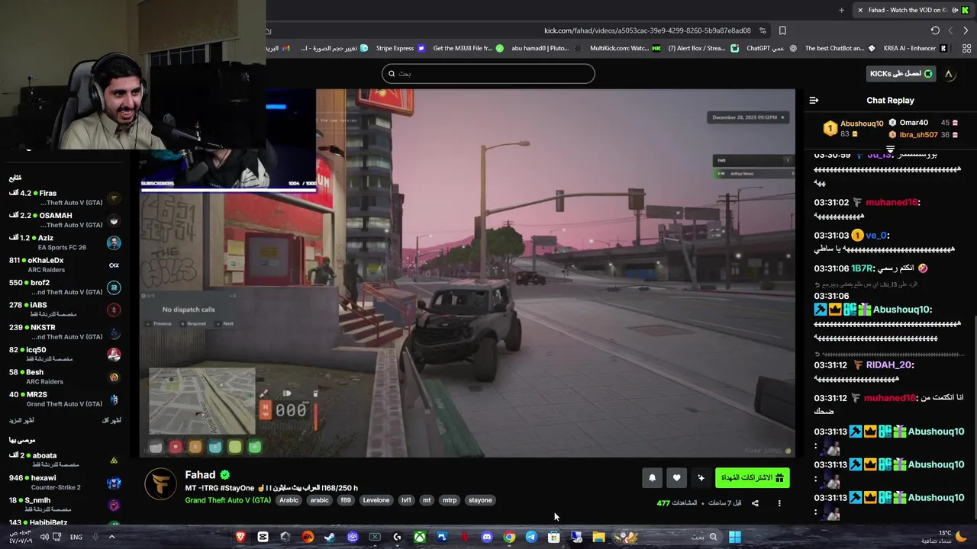The image size is (977, 549).
Task: Open recommended channel aboata
Action: (x=65, y=460)
